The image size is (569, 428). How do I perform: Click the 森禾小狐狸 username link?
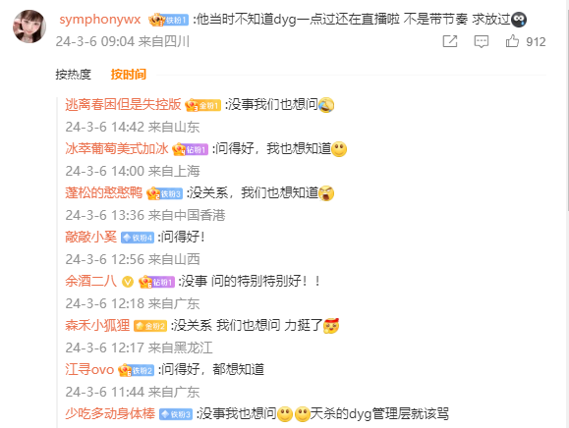(97, 326)
